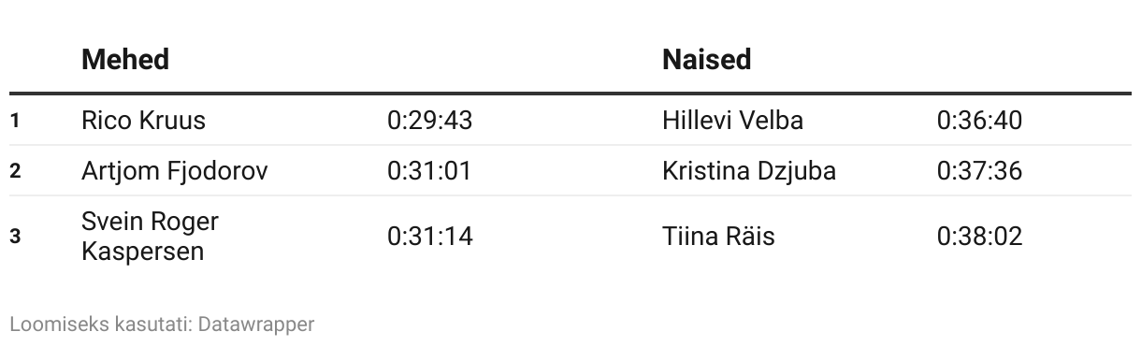Click the time 0:31:01
This screenshot has height=346, width=1141.
[429, 171]
